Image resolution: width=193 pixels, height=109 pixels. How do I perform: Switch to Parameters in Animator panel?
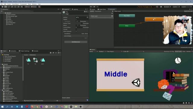98,11
